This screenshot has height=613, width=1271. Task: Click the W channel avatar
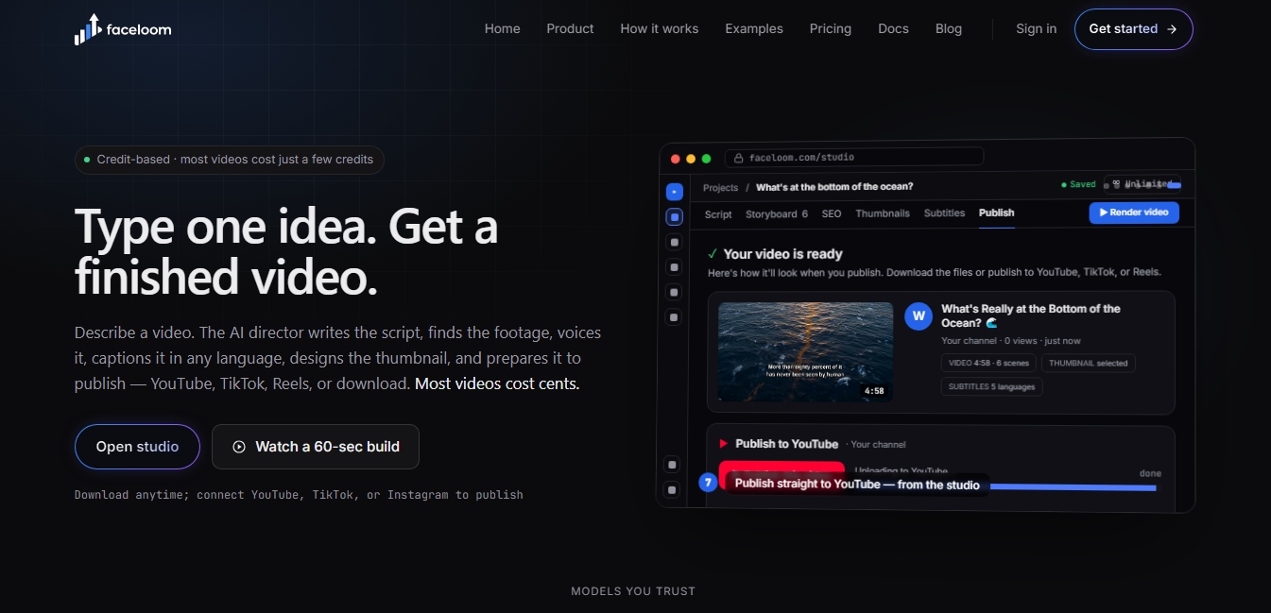[x=919, y=316]
